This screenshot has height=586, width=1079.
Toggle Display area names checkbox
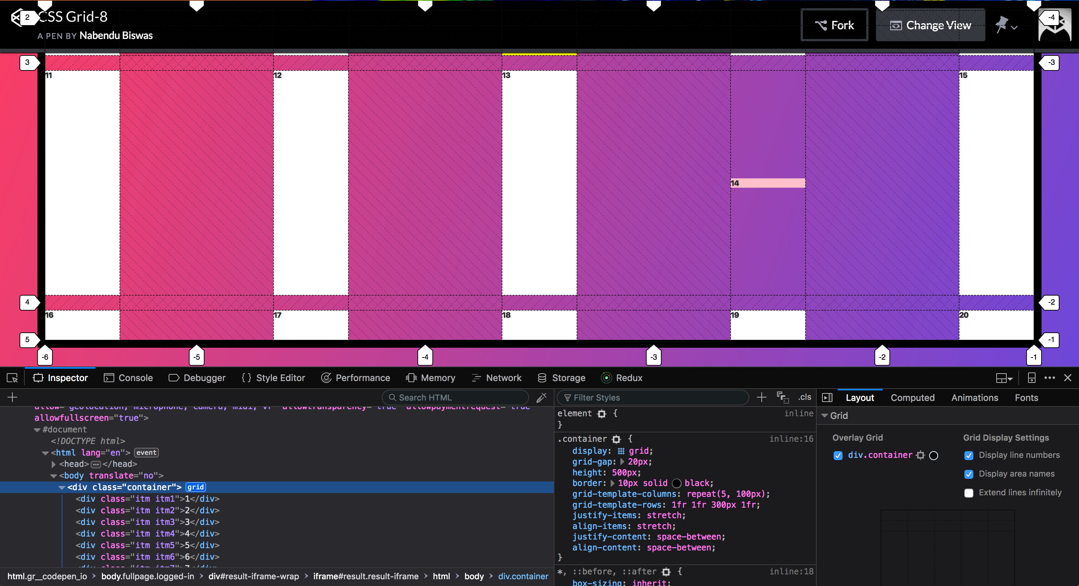pos(968,474)
